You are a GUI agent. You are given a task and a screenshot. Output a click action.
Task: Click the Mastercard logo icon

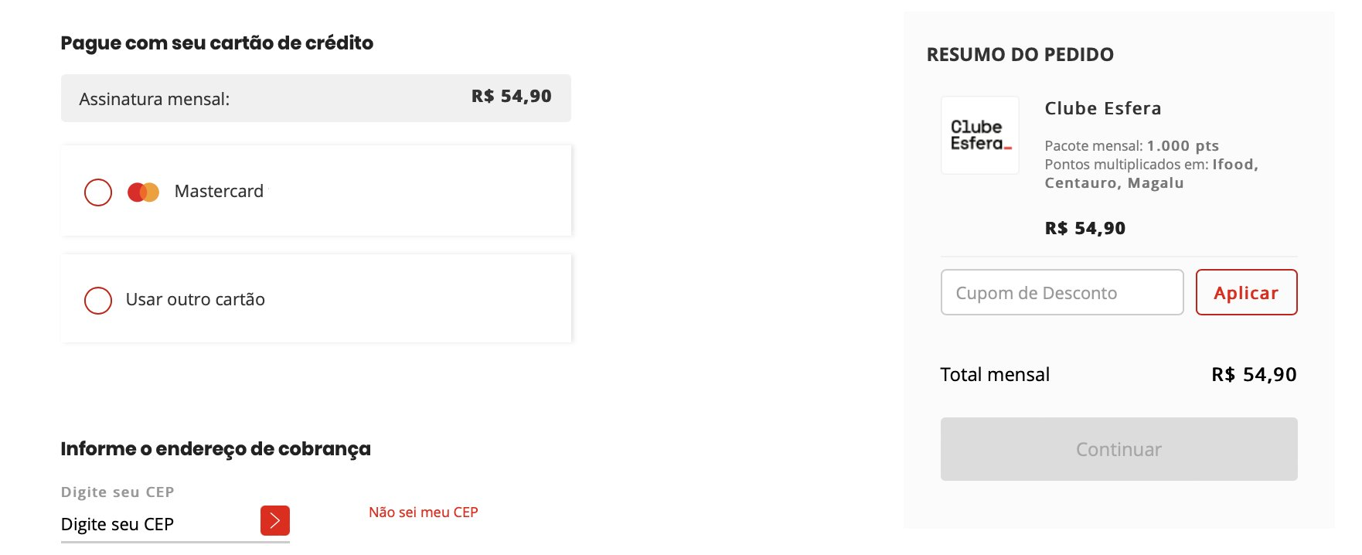[x=144, y=192]
